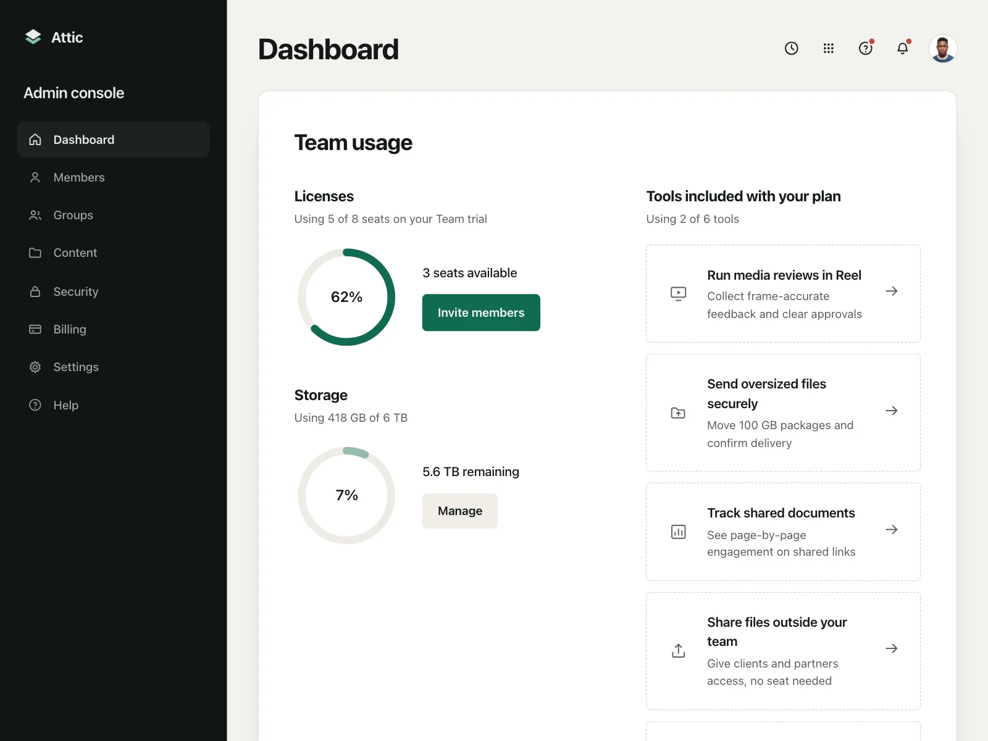Click the Billing card icon
The height and width of the screenshot is (741, 988).
click(x=35, y=329)
